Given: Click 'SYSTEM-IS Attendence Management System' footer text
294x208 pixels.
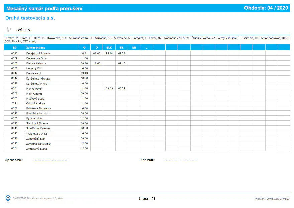Looking at the screenshot, I should [x=38, y=198].
